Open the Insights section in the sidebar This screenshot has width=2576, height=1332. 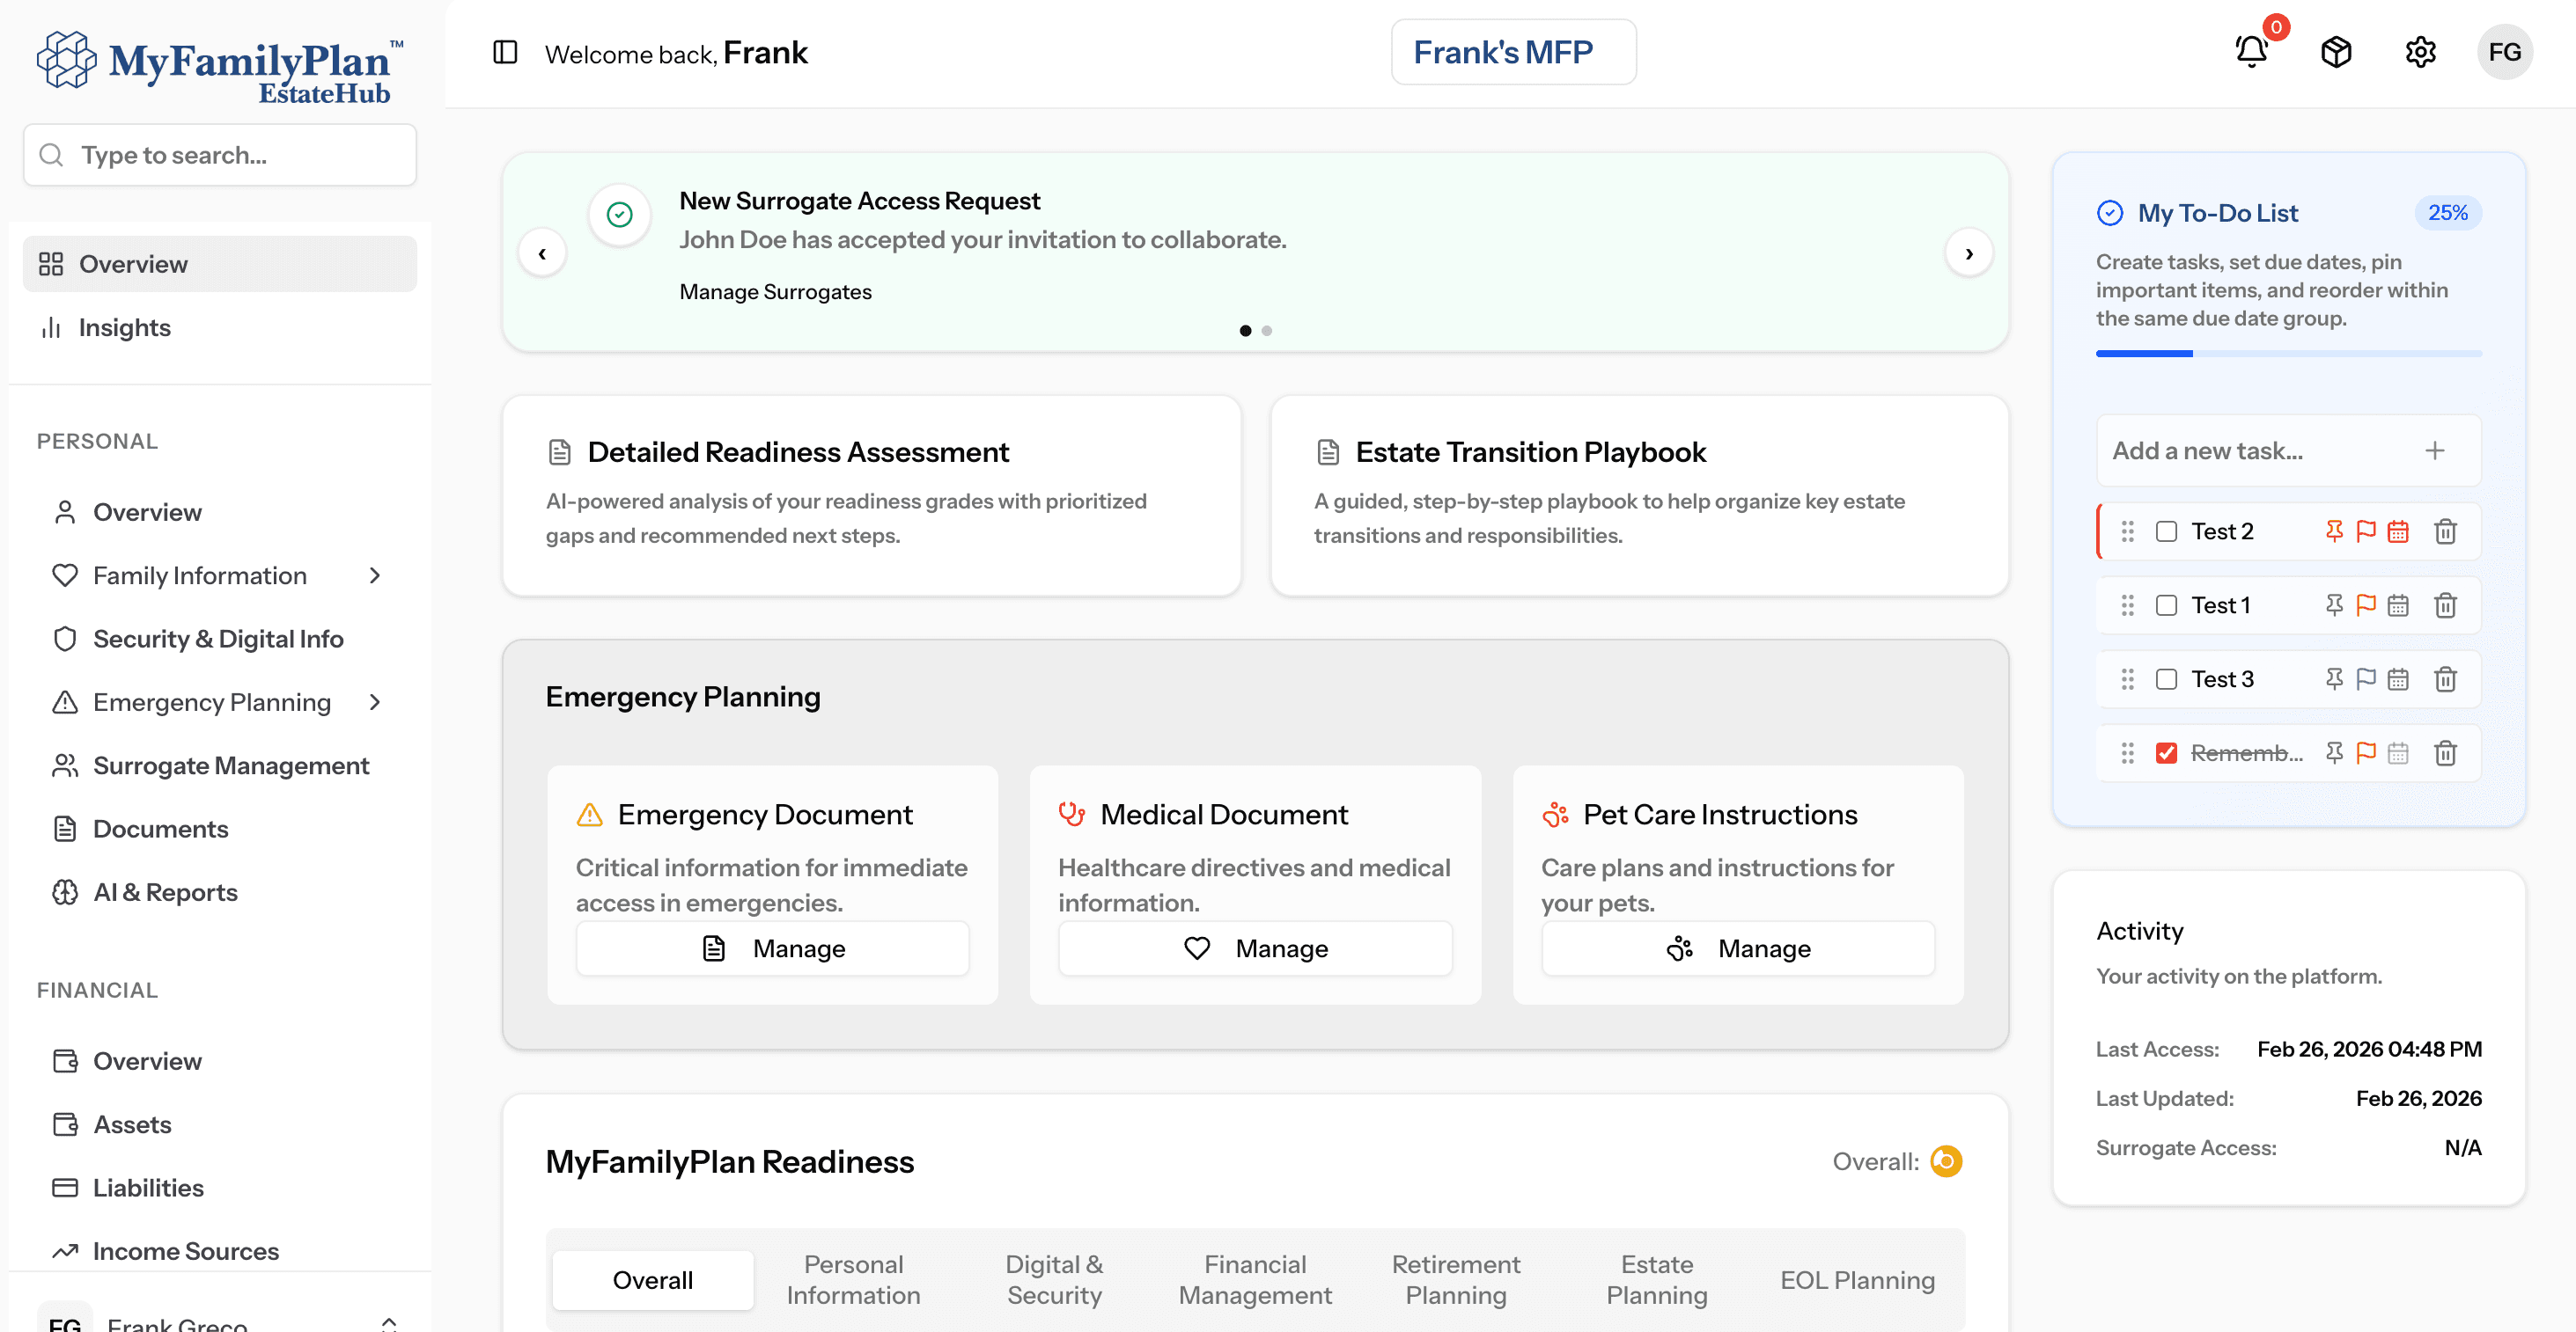coord(125,326)
